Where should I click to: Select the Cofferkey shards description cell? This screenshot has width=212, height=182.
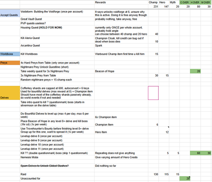pyautogui.click(x=57, y=93)
